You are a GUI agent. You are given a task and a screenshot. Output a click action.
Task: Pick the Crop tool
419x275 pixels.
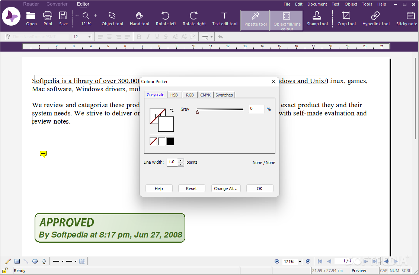[346, 19]
